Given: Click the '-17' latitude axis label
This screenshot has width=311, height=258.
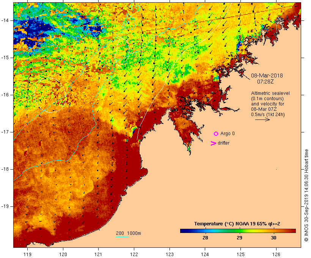Looking at the screenshot, I should 5,132.
